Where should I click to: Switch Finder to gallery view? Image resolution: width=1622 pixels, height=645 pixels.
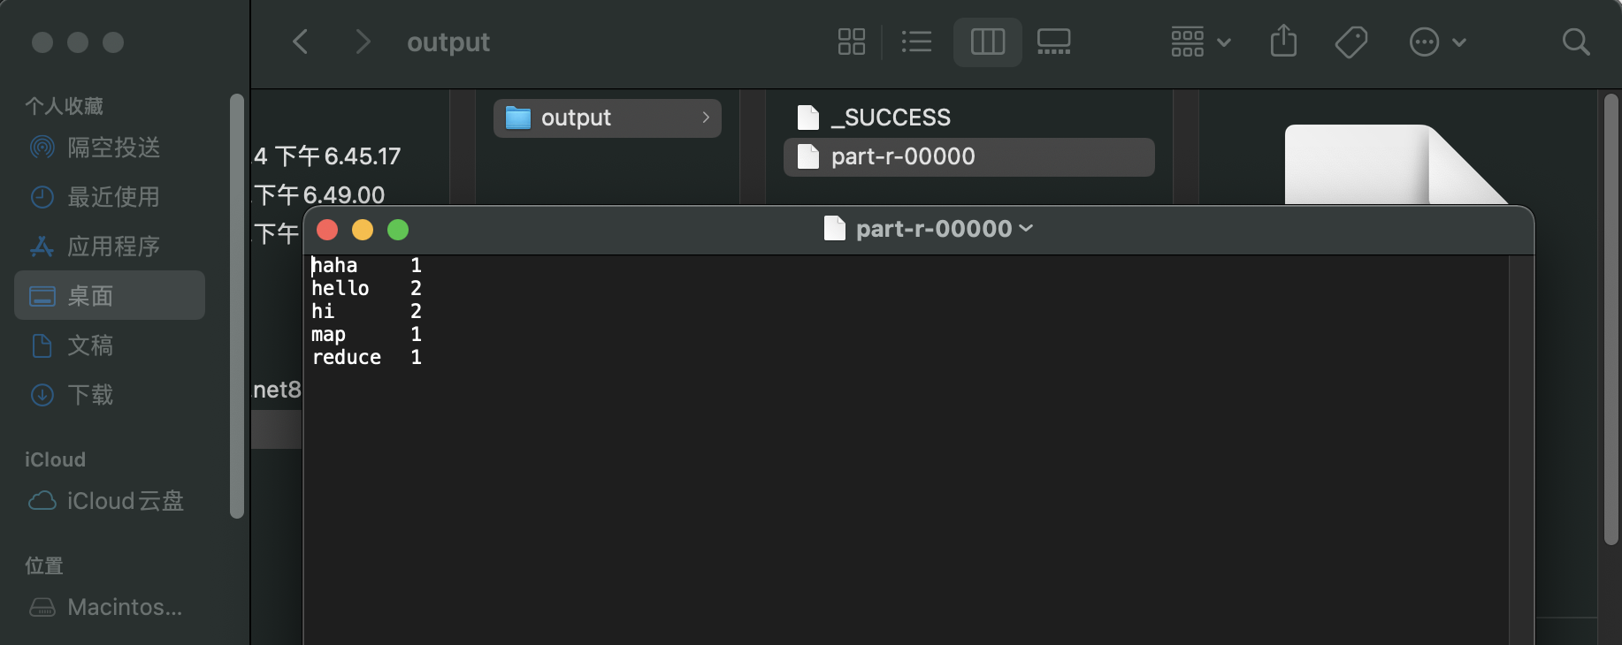[1053, 42]
